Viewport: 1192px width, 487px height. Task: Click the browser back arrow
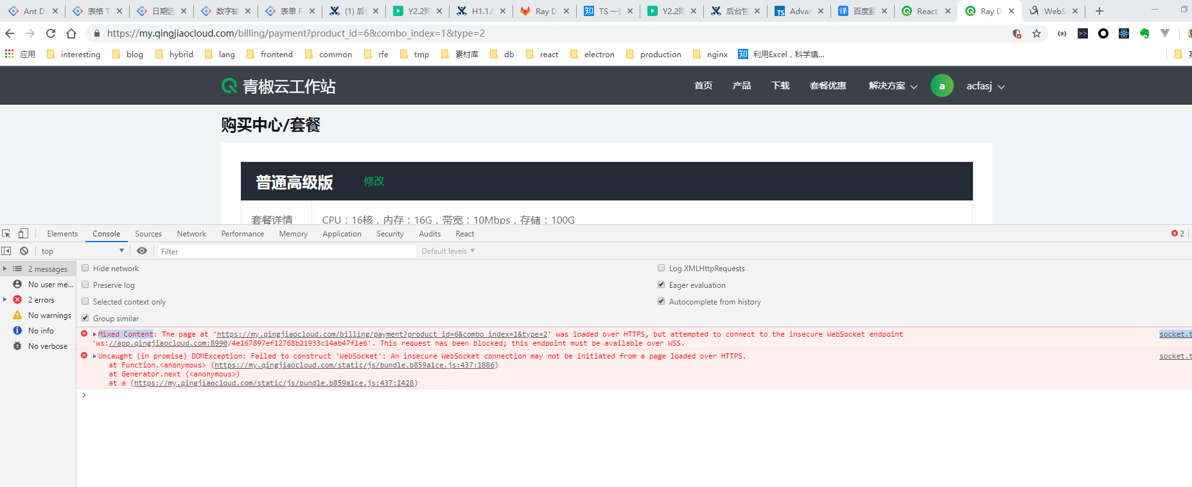pyautogui.click(x=10, y=33)
